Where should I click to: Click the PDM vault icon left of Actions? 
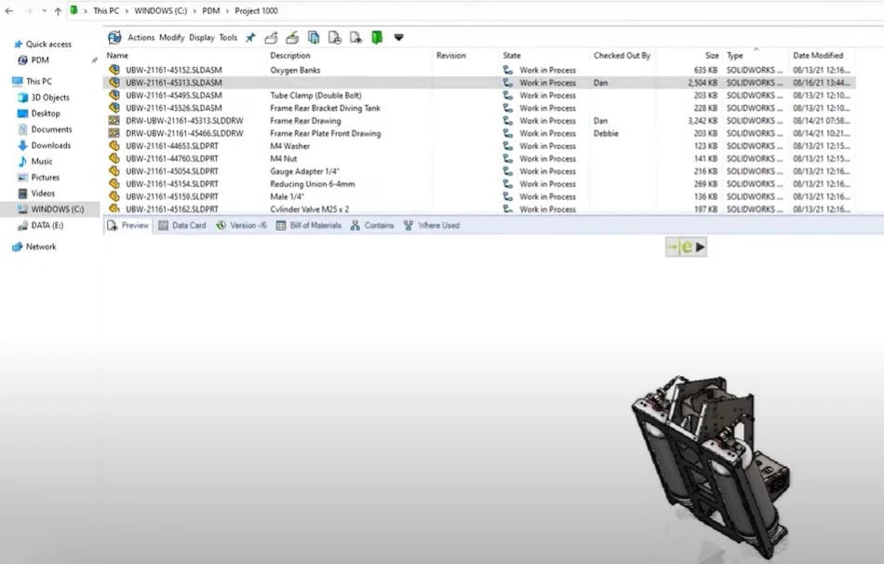coord(114,37)
